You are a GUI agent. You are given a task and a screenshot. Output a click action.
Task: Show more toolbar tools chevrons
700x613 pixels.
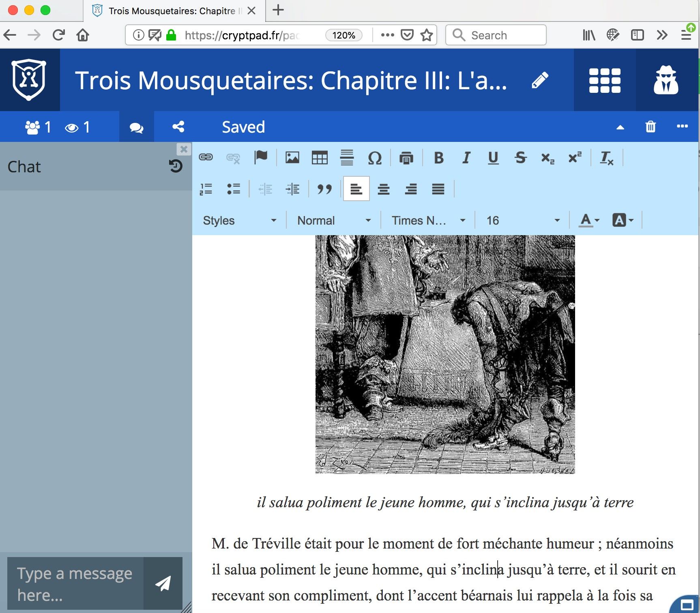click(662, 35)
